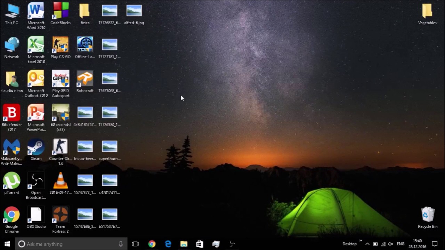Select Microsoft Outlook 2010 shortcut
The image size is (445, 250).
click(x=36, y=84)
